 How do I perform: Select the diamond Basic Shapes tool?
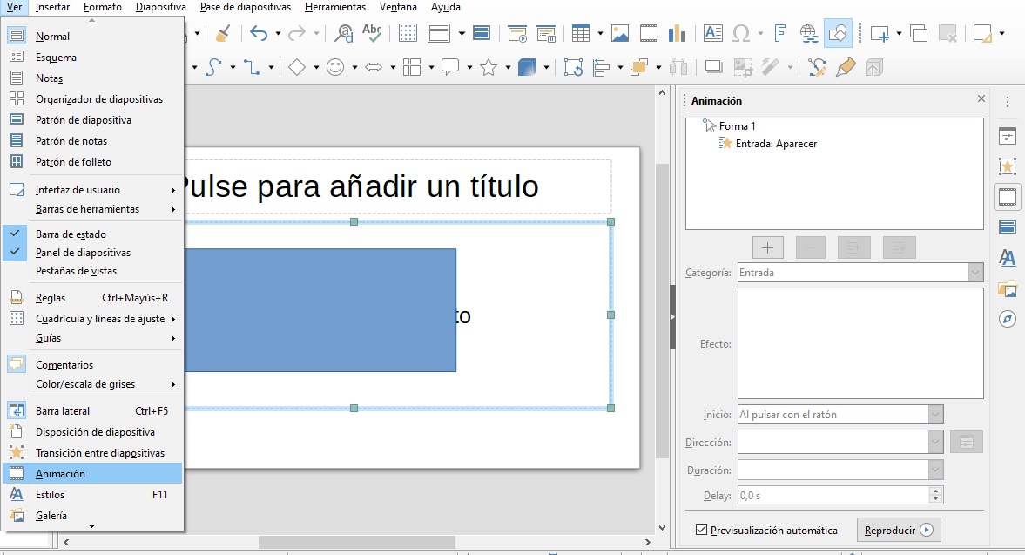tap(297, 67)
